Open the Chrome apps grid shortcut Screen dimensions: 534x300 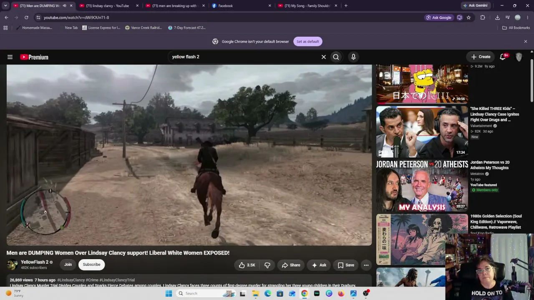coord(5,28)
